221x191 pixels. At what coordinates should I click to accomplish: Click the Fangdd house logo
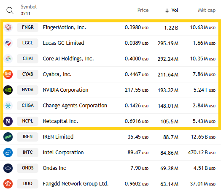[x=8, y=184]
